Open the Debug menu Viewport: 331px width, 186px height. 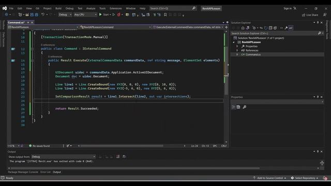click(69, 8)
